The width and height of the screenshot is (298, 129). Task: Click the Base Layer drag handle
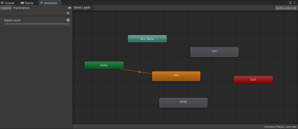tap(2, 20)
